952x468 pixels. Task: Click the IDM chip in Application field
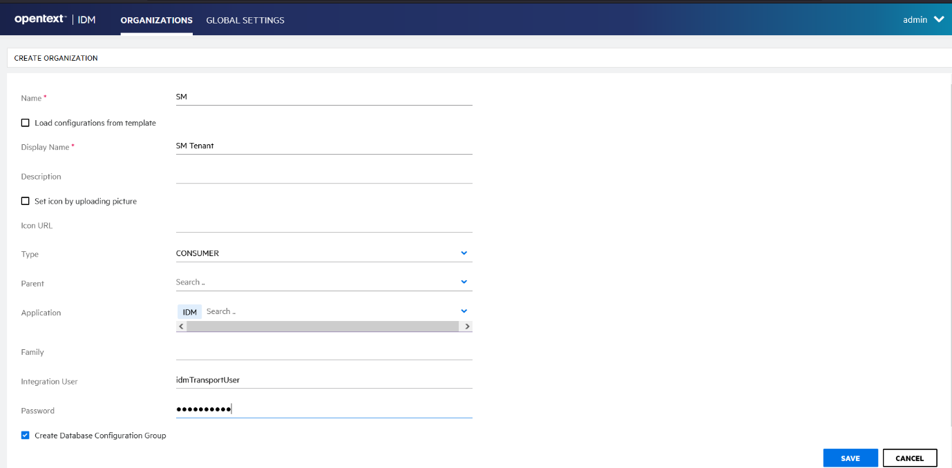coord(189,311)
